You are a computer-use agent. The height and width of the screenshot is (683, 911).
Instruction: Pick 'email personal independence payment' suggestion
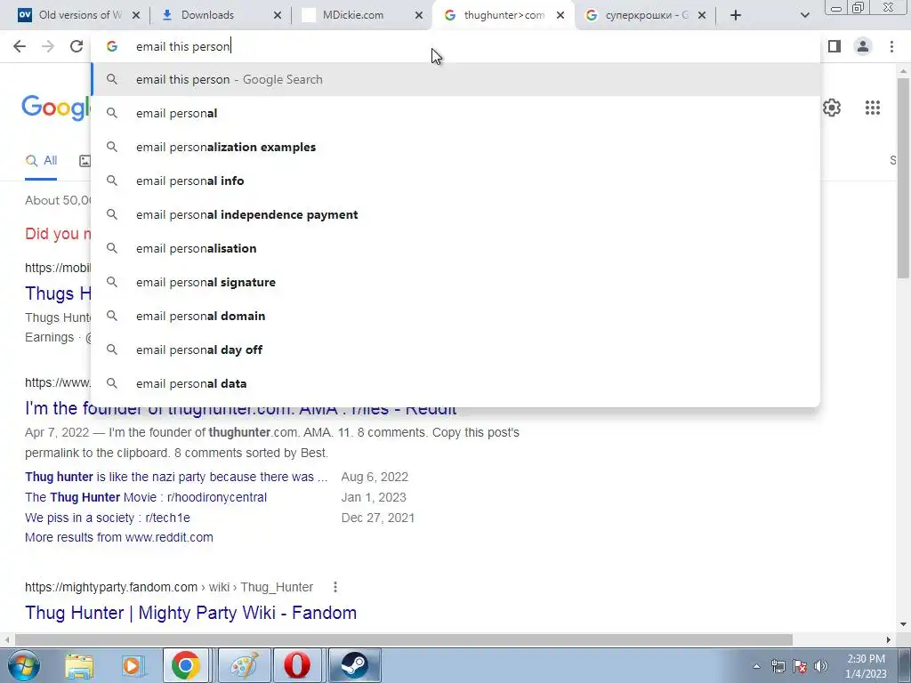[x=455, y=214]
